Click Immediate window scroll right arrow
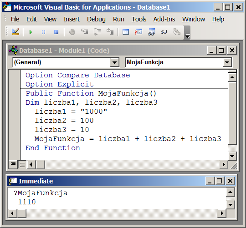246x228 pixels. (222, 213)
